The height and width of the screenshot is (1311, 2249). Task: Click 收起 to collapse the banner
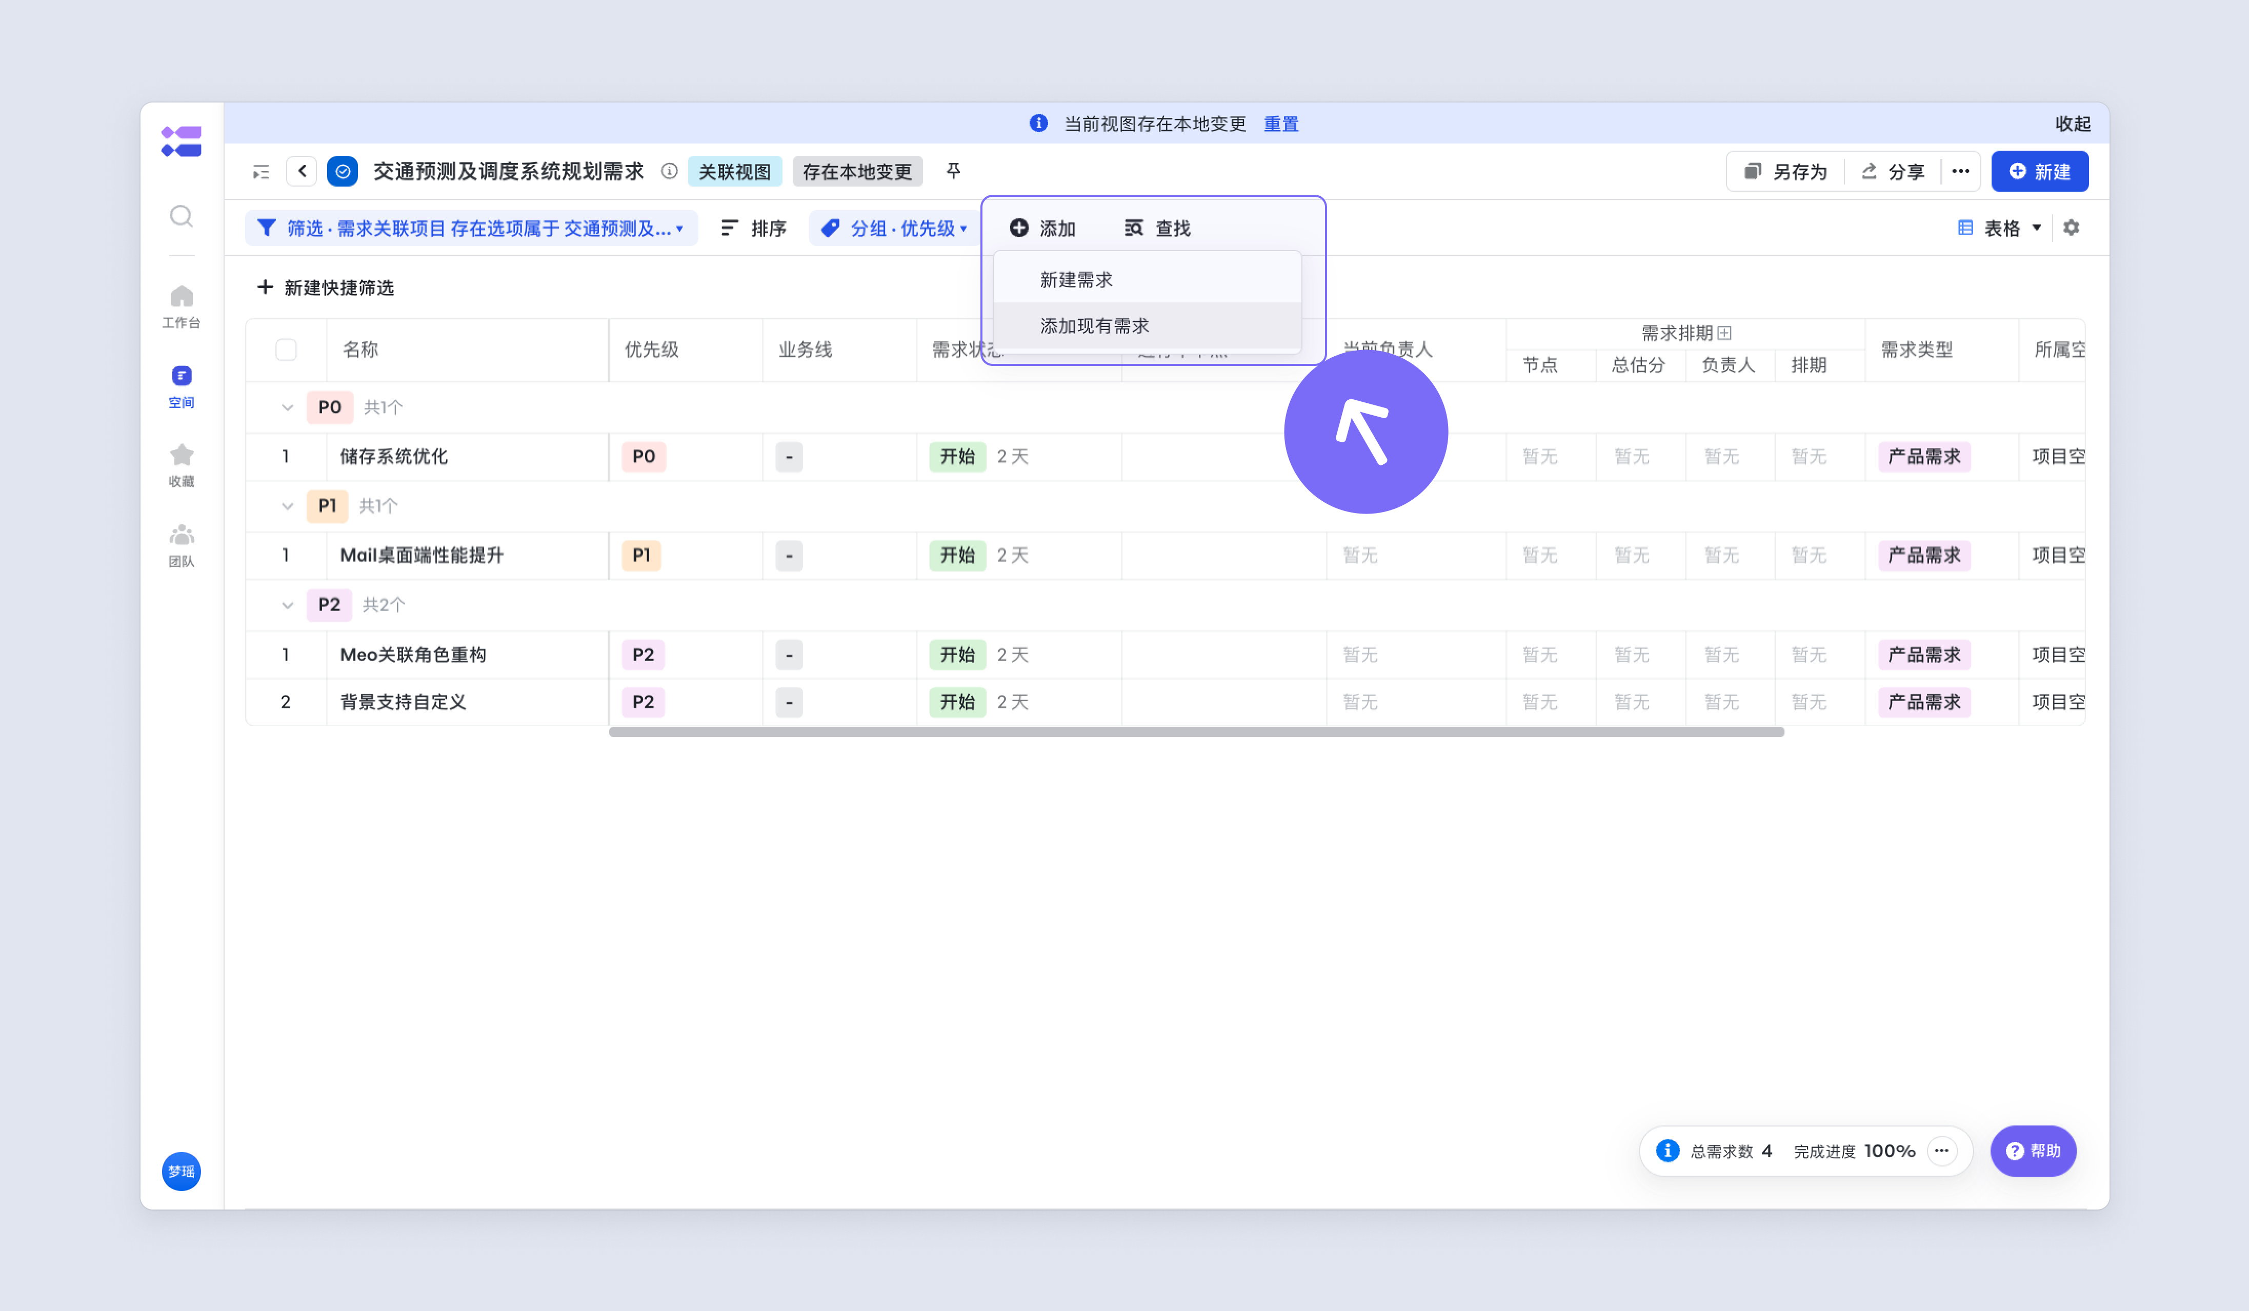[2072, 124]
